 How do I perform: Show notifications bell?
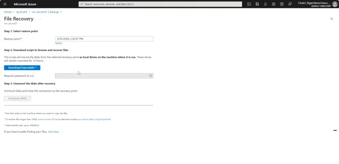[x=265, y=4]
